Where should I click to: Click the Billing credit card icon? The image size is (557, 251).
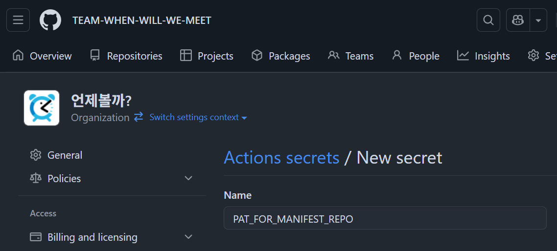tap(36, 237)
